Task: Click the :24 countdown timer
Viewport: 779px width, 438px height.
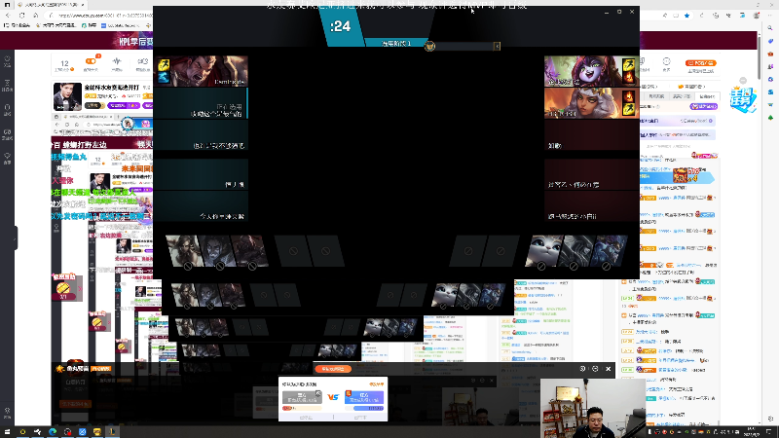Action: [340, 26]
